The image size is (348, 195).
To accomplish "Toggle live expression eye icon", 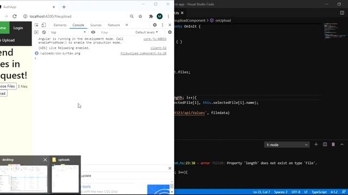I will click(93, 32).
